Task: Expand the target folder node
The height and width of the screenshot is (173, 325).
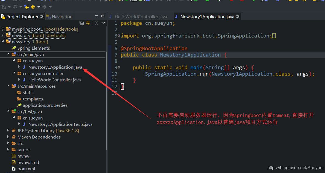Action: click(x=8, y=149)
